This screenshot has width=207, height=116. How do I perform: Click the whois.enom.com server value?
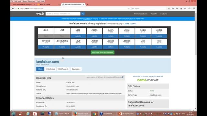pos(72,86)
